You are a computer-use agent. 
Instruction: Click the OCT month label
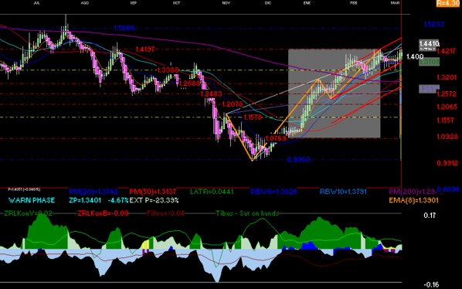tap(176, 2)
